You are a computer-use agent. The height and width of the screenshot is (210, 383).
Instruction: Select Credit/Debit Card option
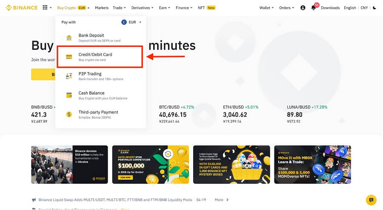(100, 57)
